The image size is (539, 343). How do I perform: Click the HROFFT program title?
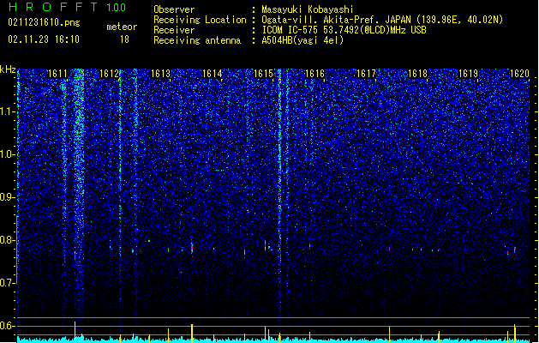[x=53, y=7]
